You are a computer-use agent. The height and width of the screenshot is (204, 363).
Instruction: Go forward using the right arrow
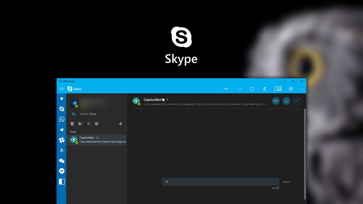[x=239, y=89]
